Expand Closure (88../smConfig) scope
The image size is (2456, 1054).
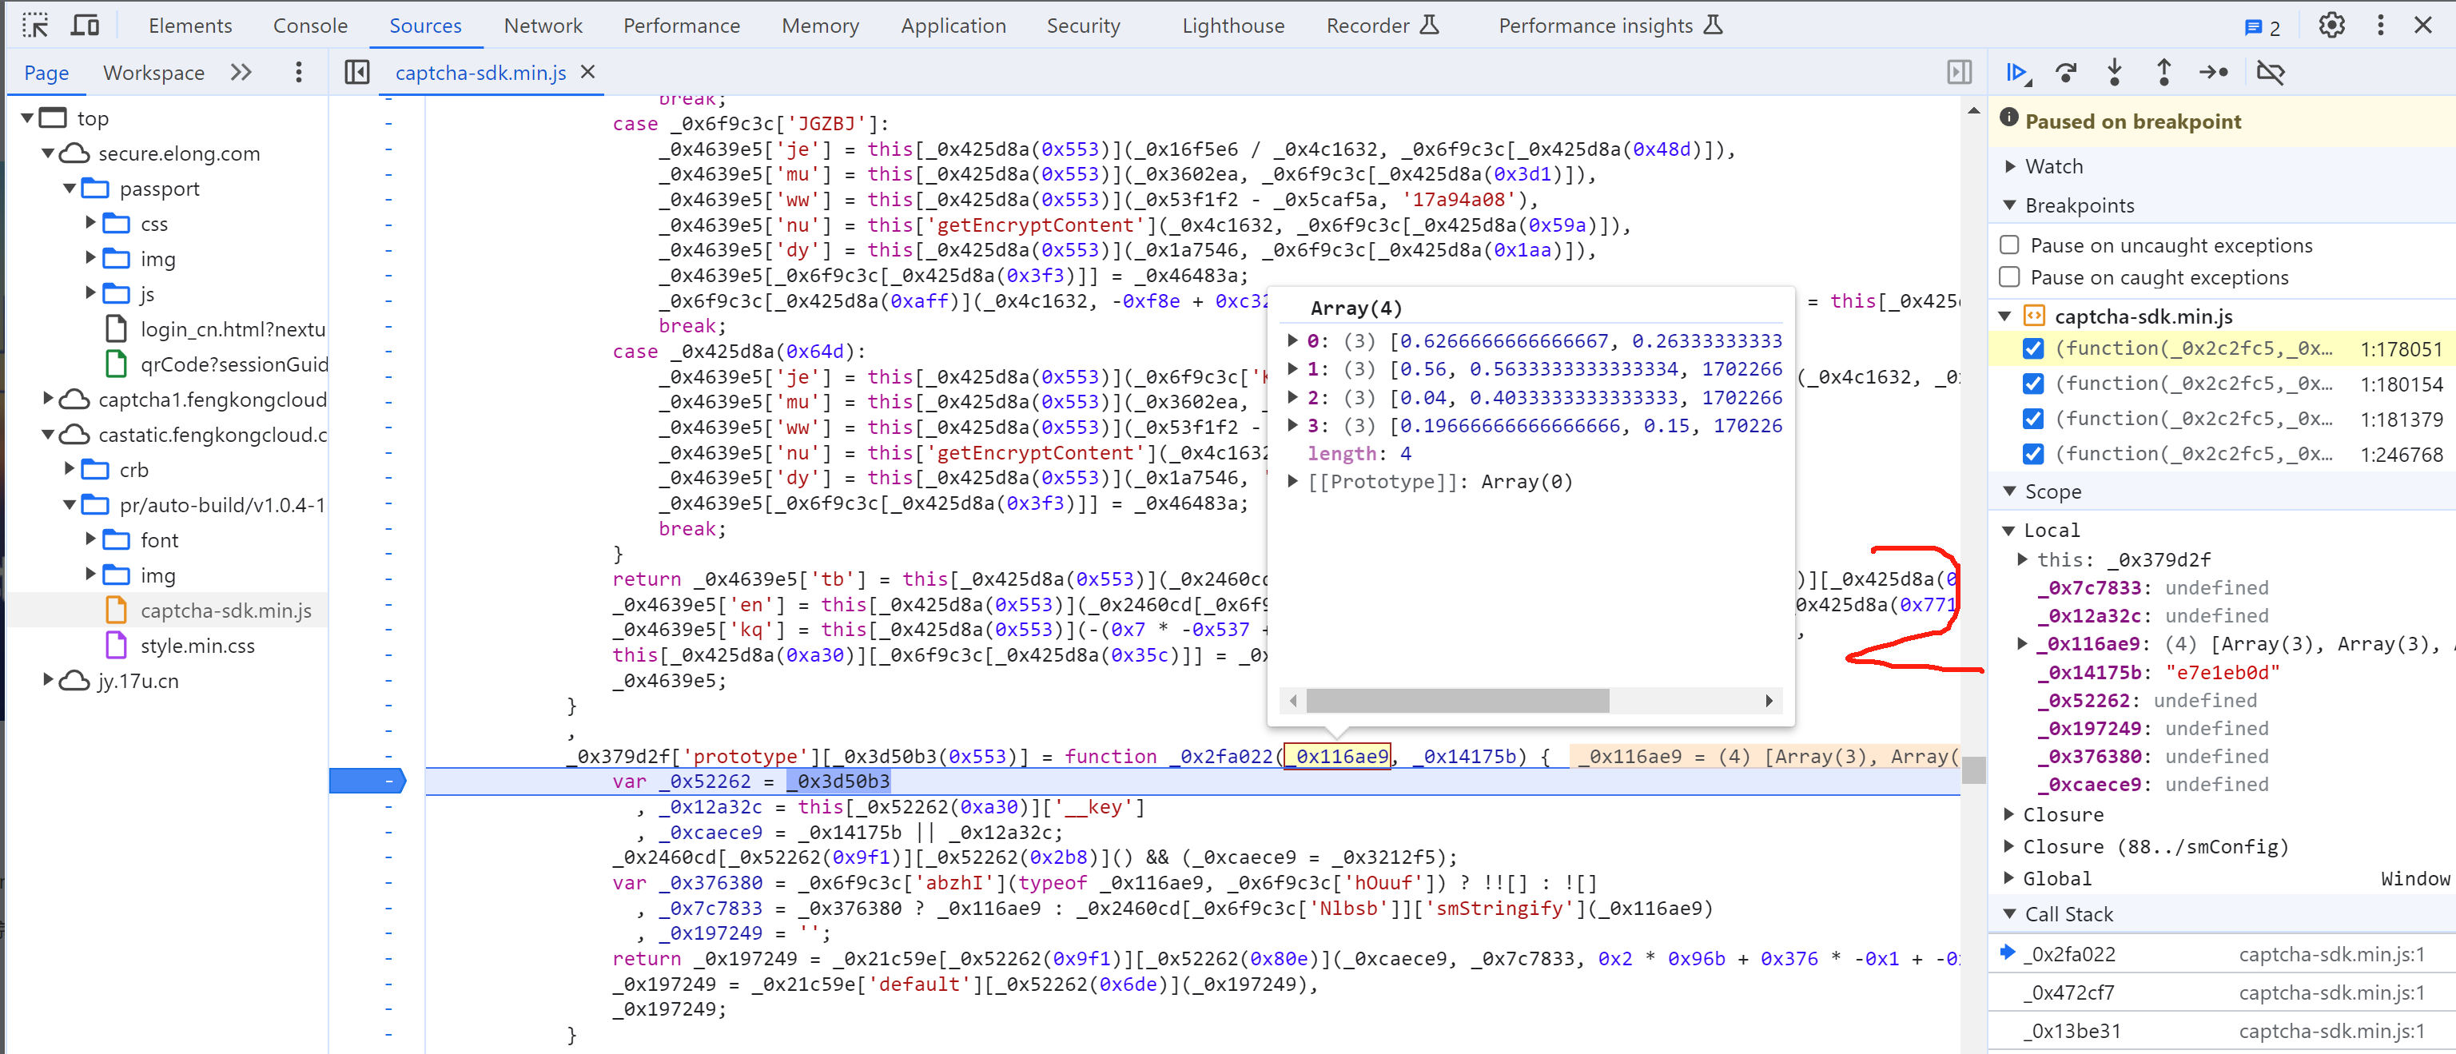(x=2010, y=846)
